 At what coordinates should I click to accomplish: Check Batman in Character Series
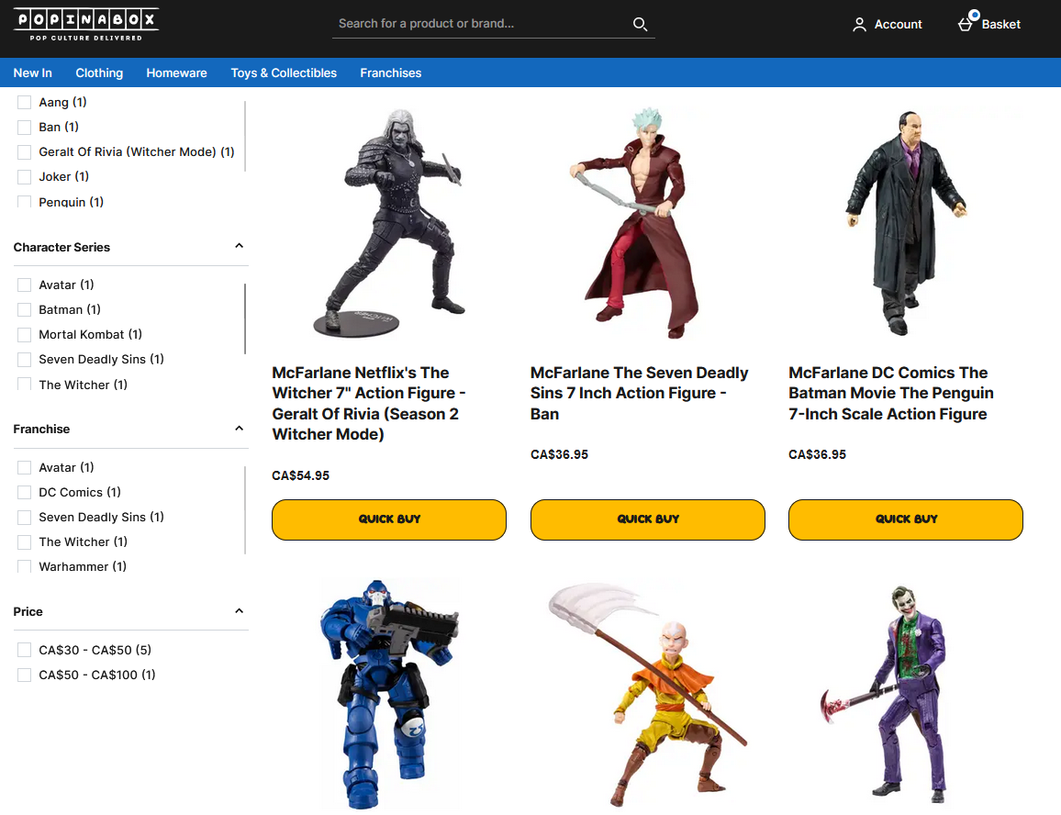coord(25,309)
